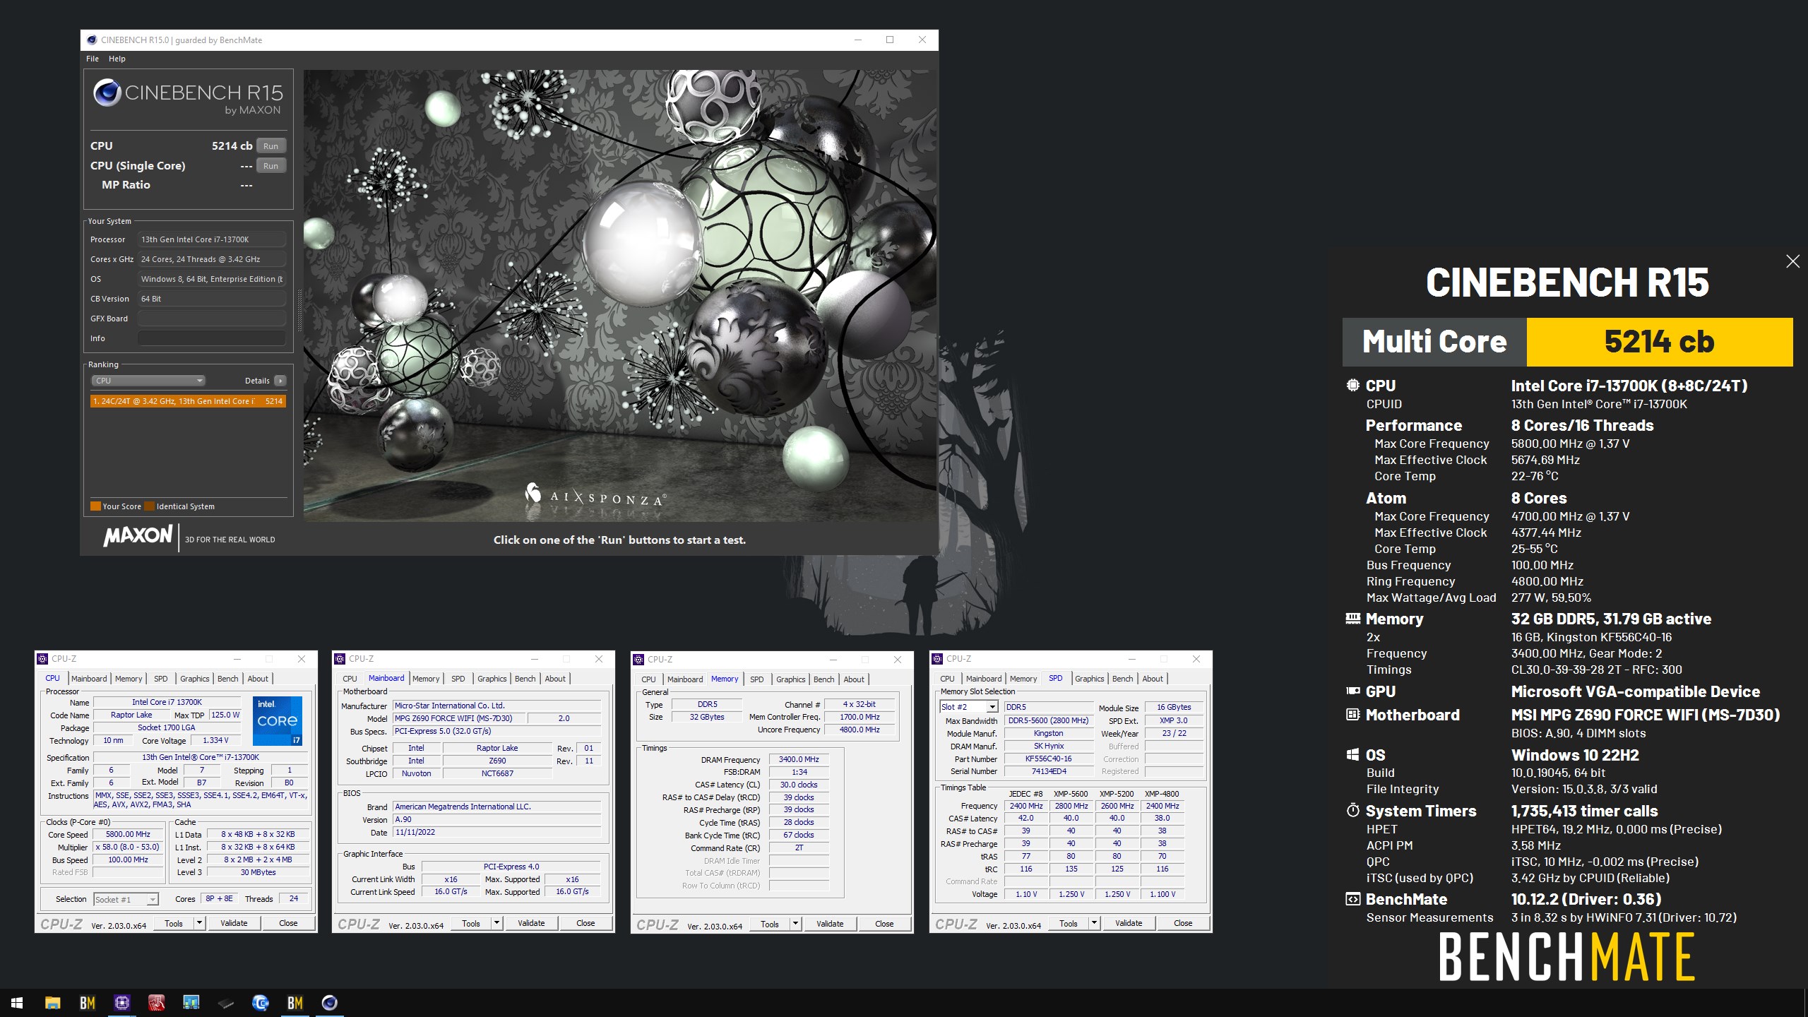Click the GFX Board field in Cinebench
The width and height of the screenshot is (1808, 1017).
[211, 319]
